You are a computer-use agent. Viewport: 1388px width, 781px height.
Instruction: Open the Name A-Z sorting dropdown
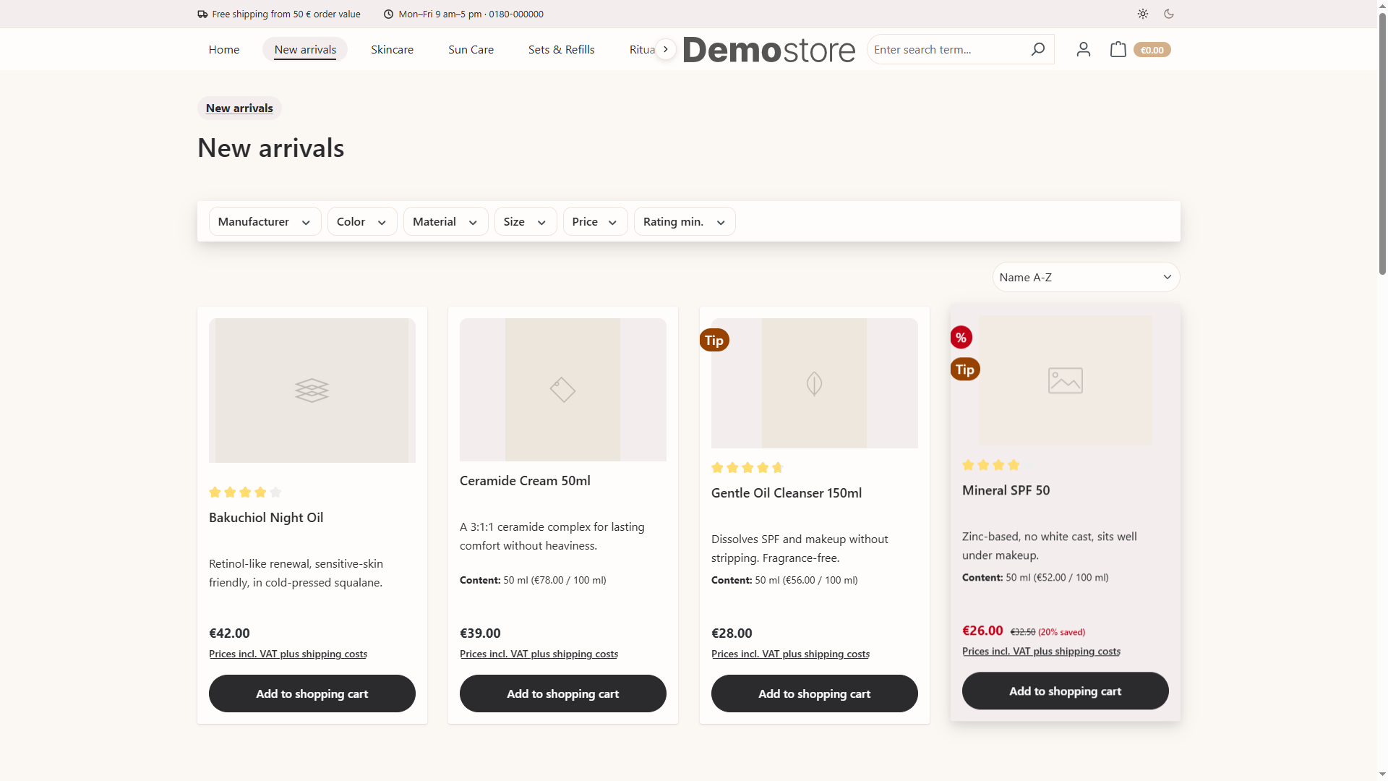(x=1086, y=277)
